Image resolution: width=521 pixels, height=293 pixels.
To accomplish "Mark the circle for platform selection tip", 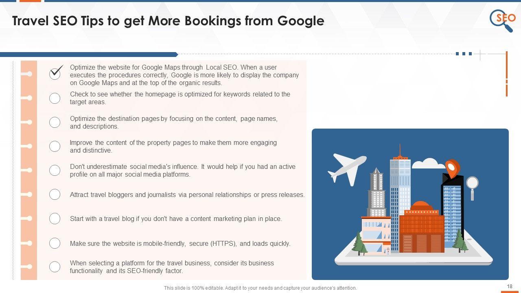I will pos(55,267).
